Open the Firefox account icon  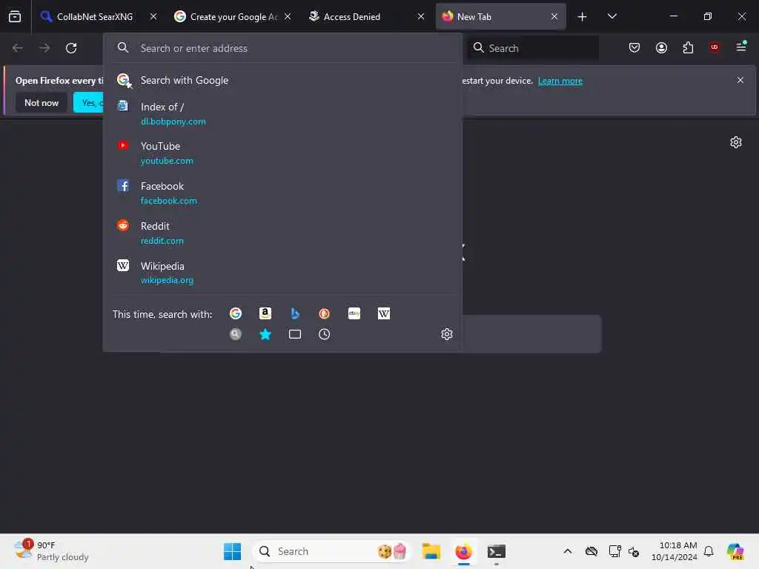point(661,47)
